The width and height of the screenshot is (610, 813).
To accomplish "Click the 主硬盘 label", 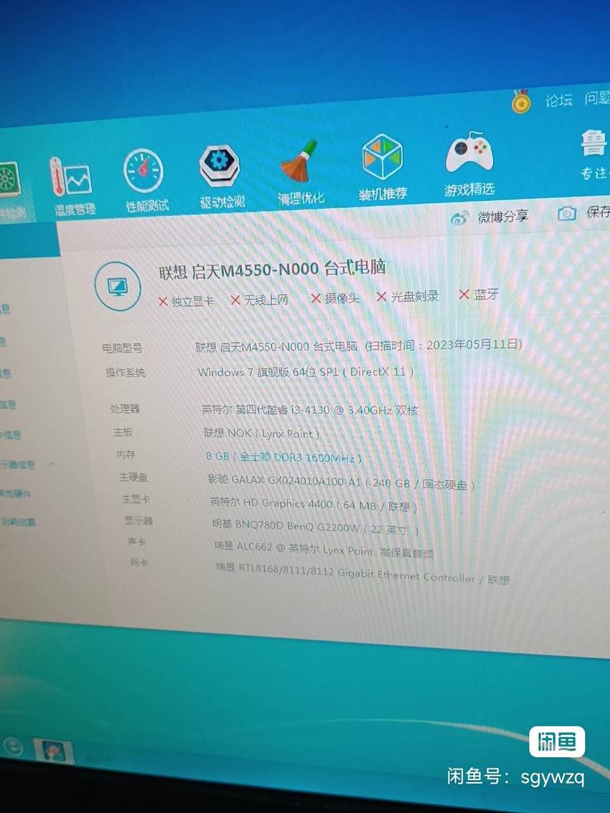I will click(133, 477).
